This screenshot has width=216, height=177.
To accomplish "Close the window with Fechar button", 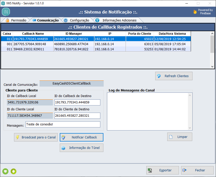I will 197,170.
